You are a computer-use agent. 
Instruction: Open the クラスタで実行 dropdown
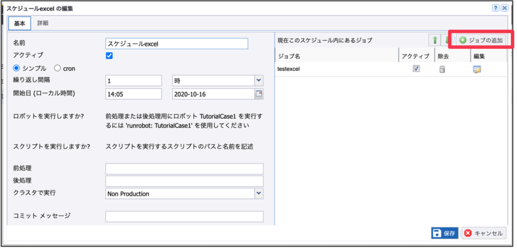click(x=259, y=193)
